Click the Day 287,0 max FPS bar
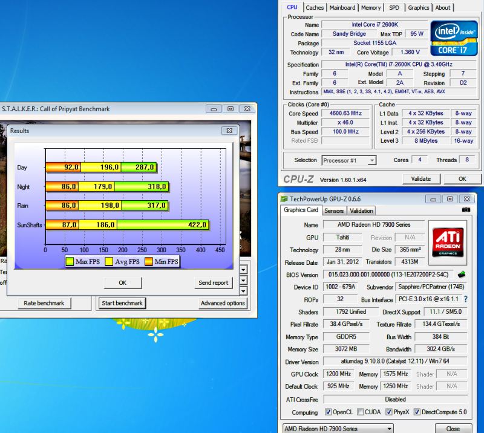Image resolution: width=484 pixels, height=433 pixels. [x=139, y=168]
